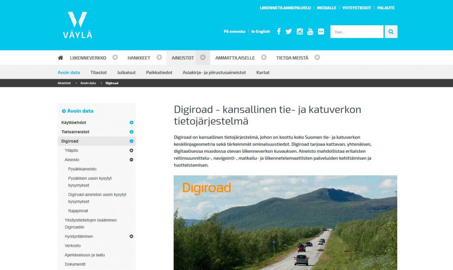
Task: Expand the Hyödyntäminen sidebar item
Action: click(131, 236)
